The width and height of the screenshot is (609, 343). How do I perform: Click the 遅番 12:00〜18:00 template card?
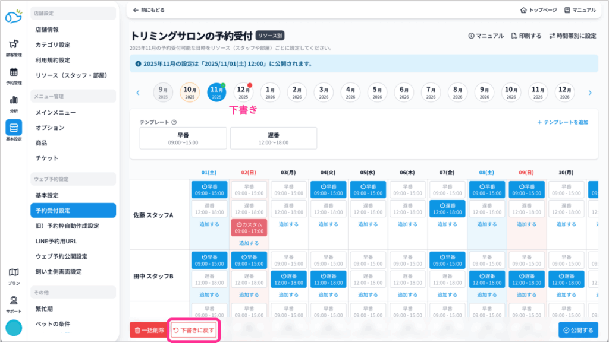[274, 138]
